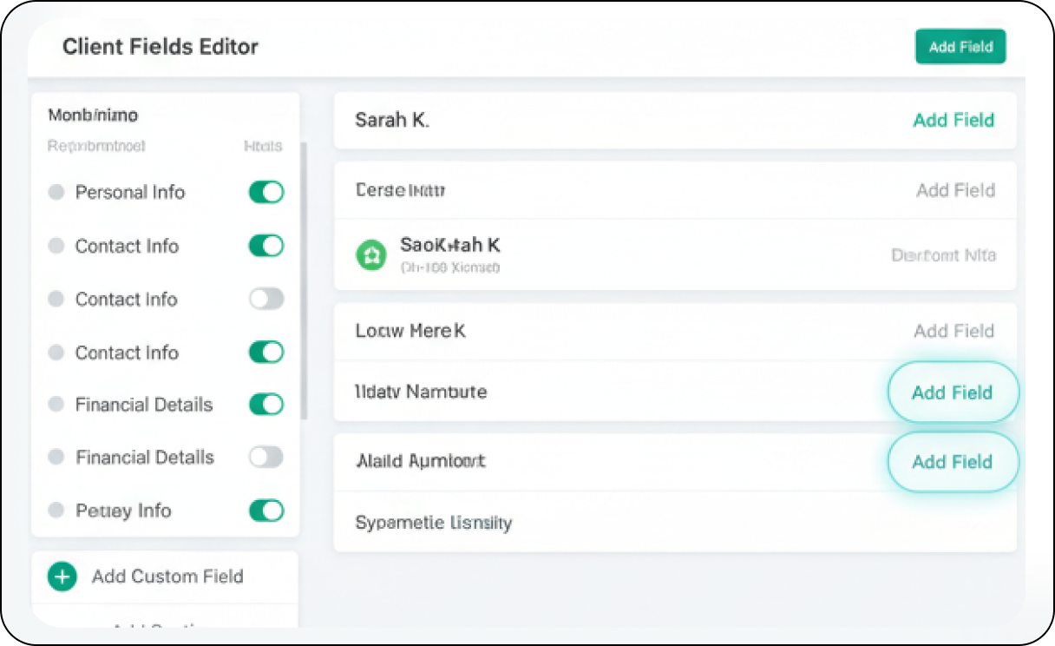Enable the switched-off Financial Details toggle
The image size is (1055, 646).
(x=266, y=458)
